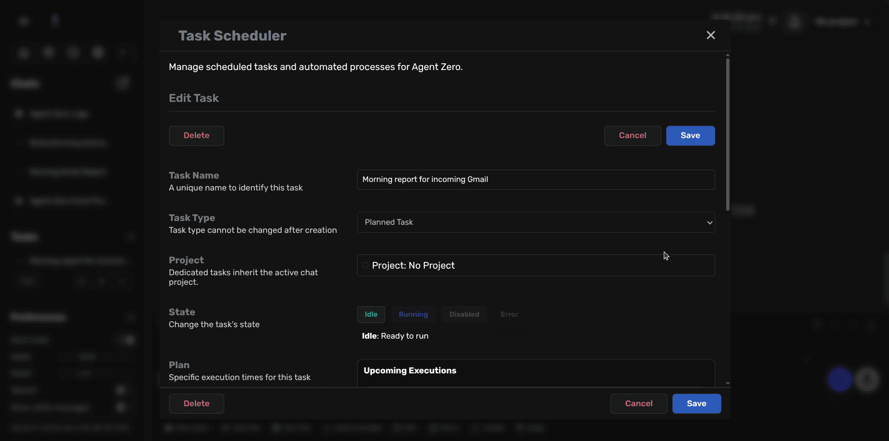Set task state to Running
The image size is (889, 441).
413,314
